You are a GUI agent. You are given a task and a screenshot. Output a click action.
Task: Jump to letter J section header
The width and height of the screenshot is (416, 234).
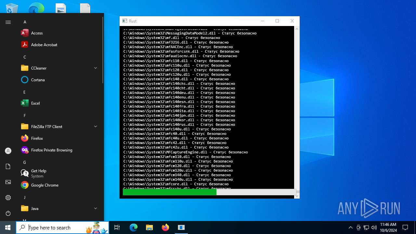click(x=25, y=198)
